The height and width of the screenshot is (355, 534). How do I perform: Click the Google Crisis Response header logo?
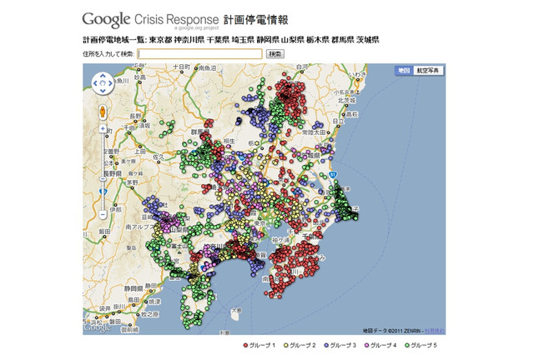[150, 20]
